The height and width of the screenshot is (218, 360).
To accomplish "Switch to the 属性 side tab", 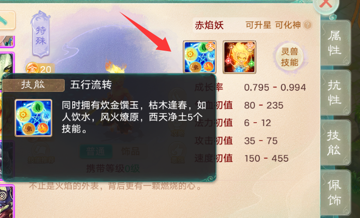I will click(335, 43).
